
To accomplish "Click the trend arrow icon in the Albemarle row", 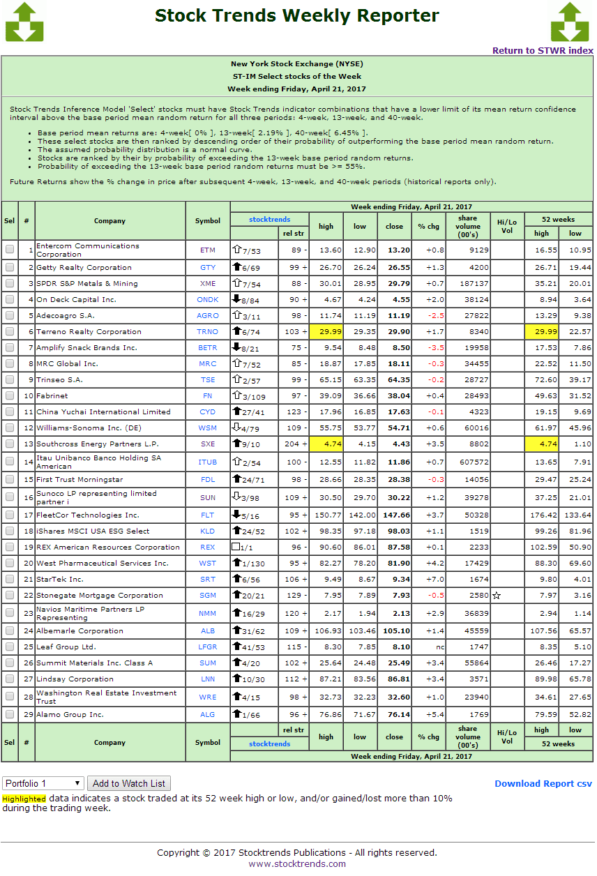I will [236, 630].
